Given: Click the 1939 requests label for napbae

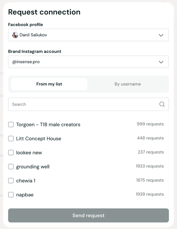Looking at the screenshot, I should click(150, 194).
